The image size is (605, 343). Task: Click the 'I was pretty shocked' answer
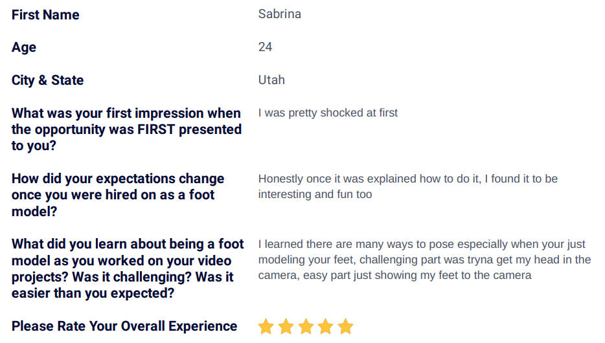328,113
